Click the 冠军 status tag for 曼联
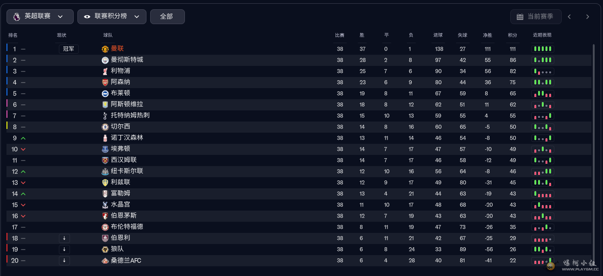603x276 pixels. [x=69, y=49]
